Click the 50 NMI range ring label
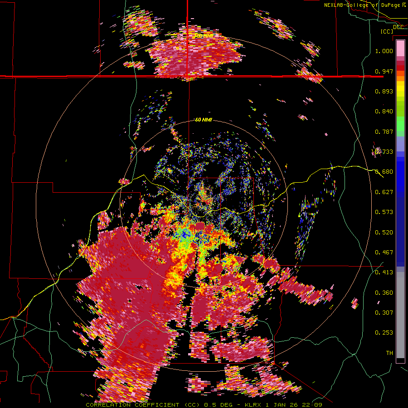408x408 pixels. pos(204,120)
